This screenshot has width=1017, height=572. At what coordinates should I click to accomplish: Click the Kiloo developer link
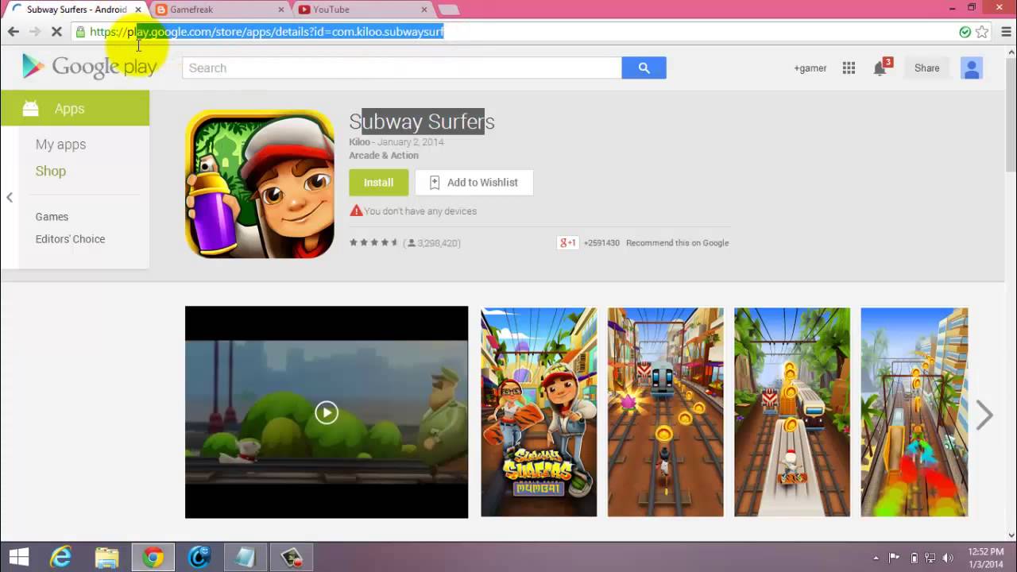[359, 141]
